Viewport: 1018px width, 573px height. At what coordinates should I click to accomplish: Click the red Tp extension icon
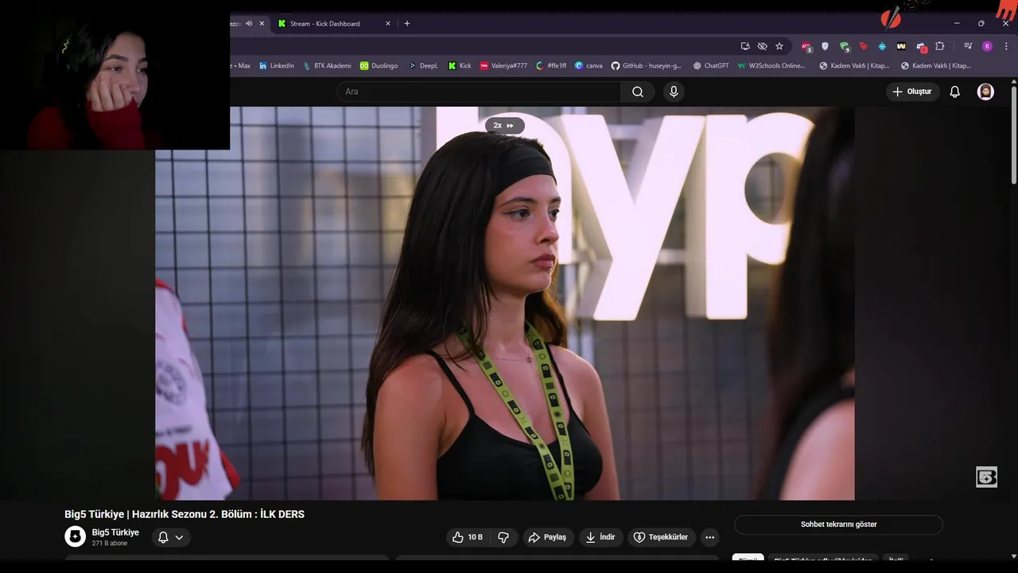pos(863,46)
